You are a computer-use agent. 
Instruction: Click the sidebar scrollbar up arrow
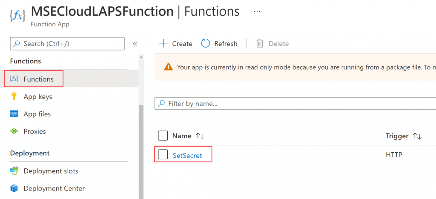pyautogui.click(x=141, y=57)
